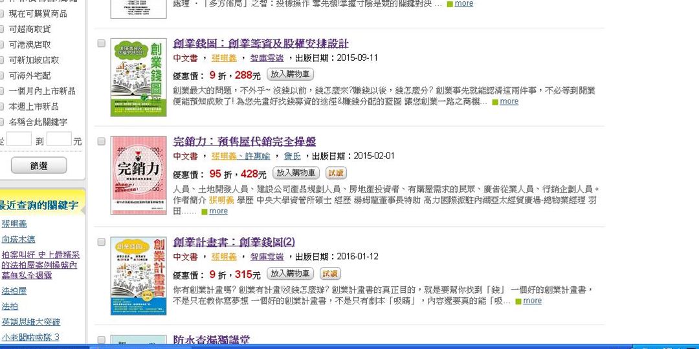
Task: Open 防水查漏獨講堂 title link
Action: pos(211,340)
